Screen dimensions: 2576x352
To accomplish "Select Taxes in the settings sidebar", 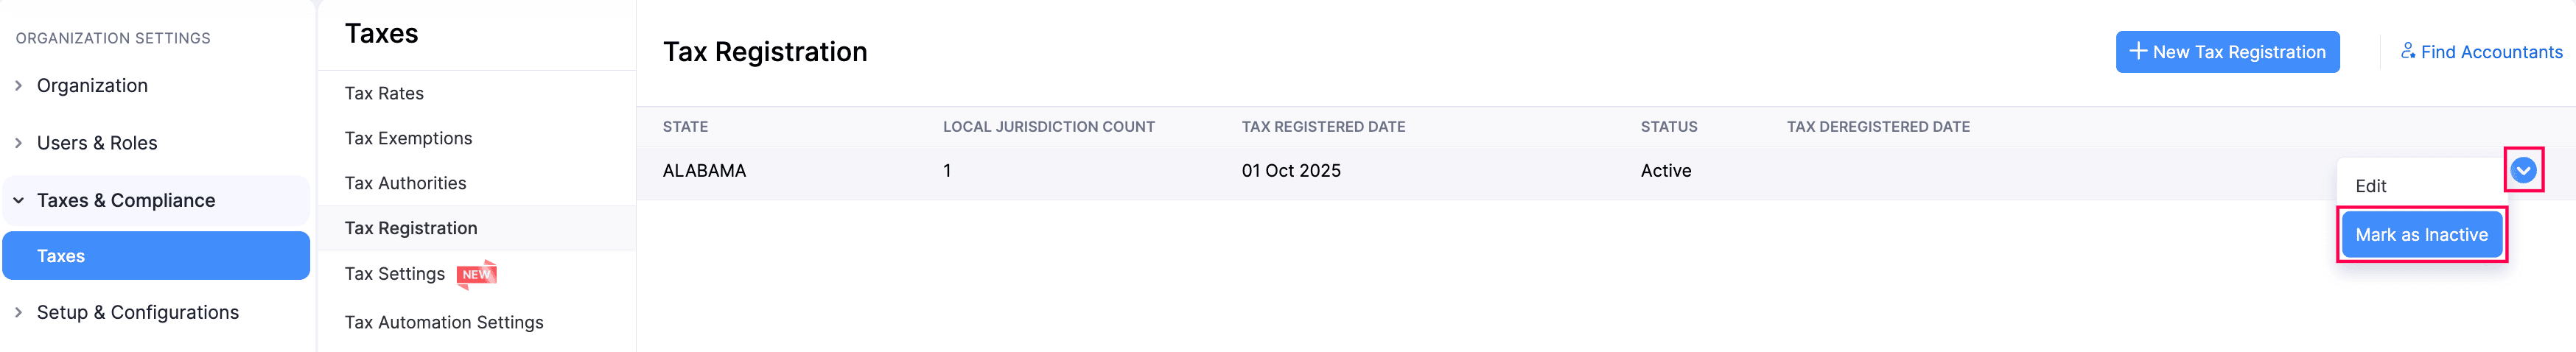I will point(61,256).
